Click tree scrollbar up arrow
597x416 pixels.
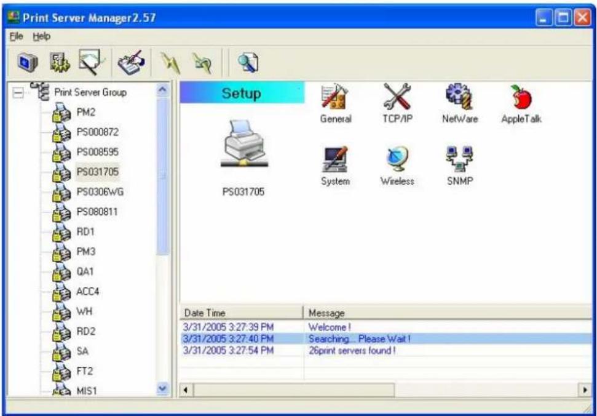tap(162, 89)
